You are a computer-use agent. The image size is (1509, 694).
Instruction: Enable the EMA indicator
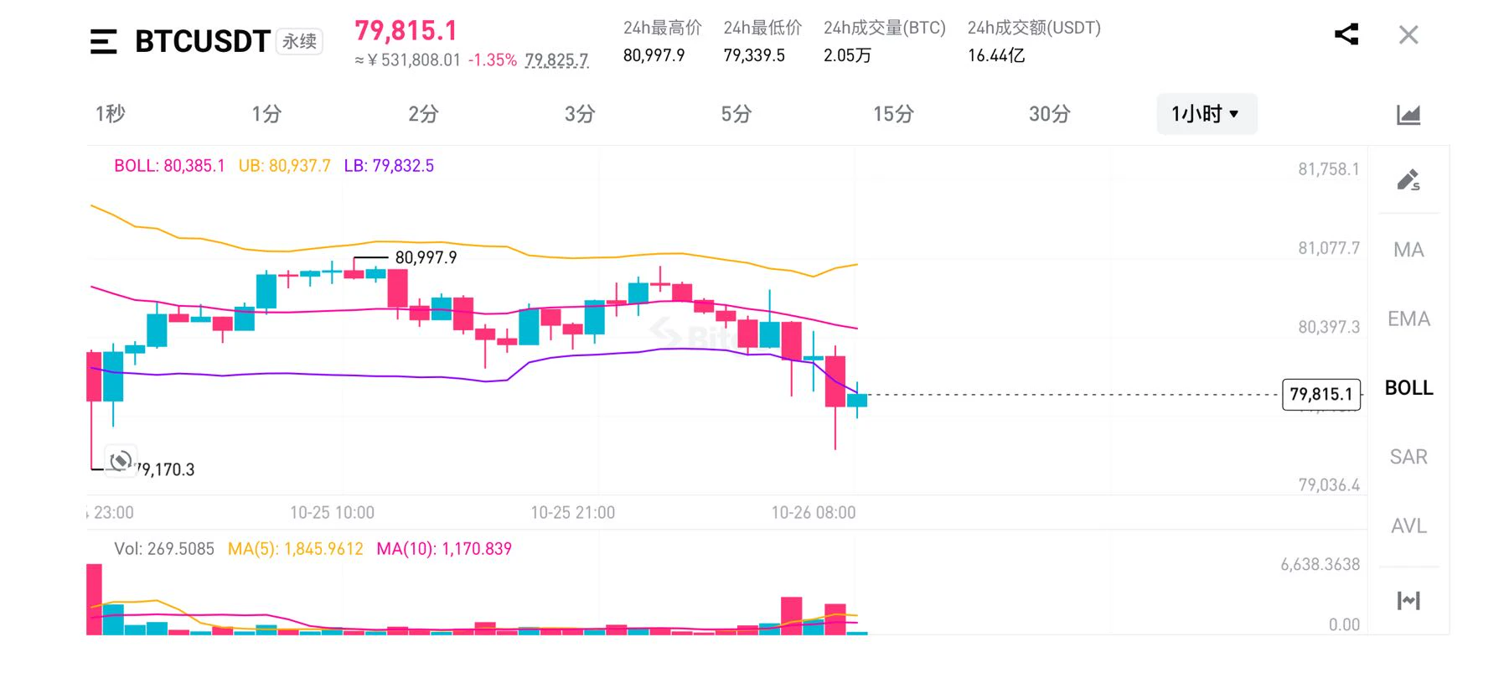1408,319
